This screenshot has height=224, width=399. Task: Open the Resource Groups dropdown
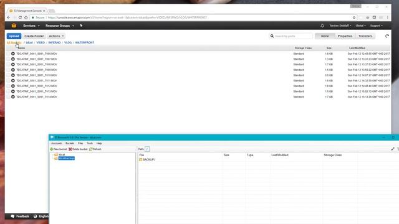60,26
